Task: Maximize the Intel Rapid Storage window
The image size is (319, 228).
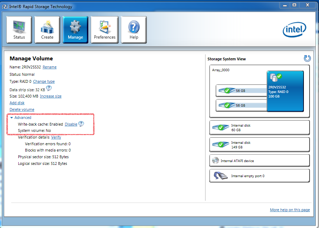Action: pos(294,5)
